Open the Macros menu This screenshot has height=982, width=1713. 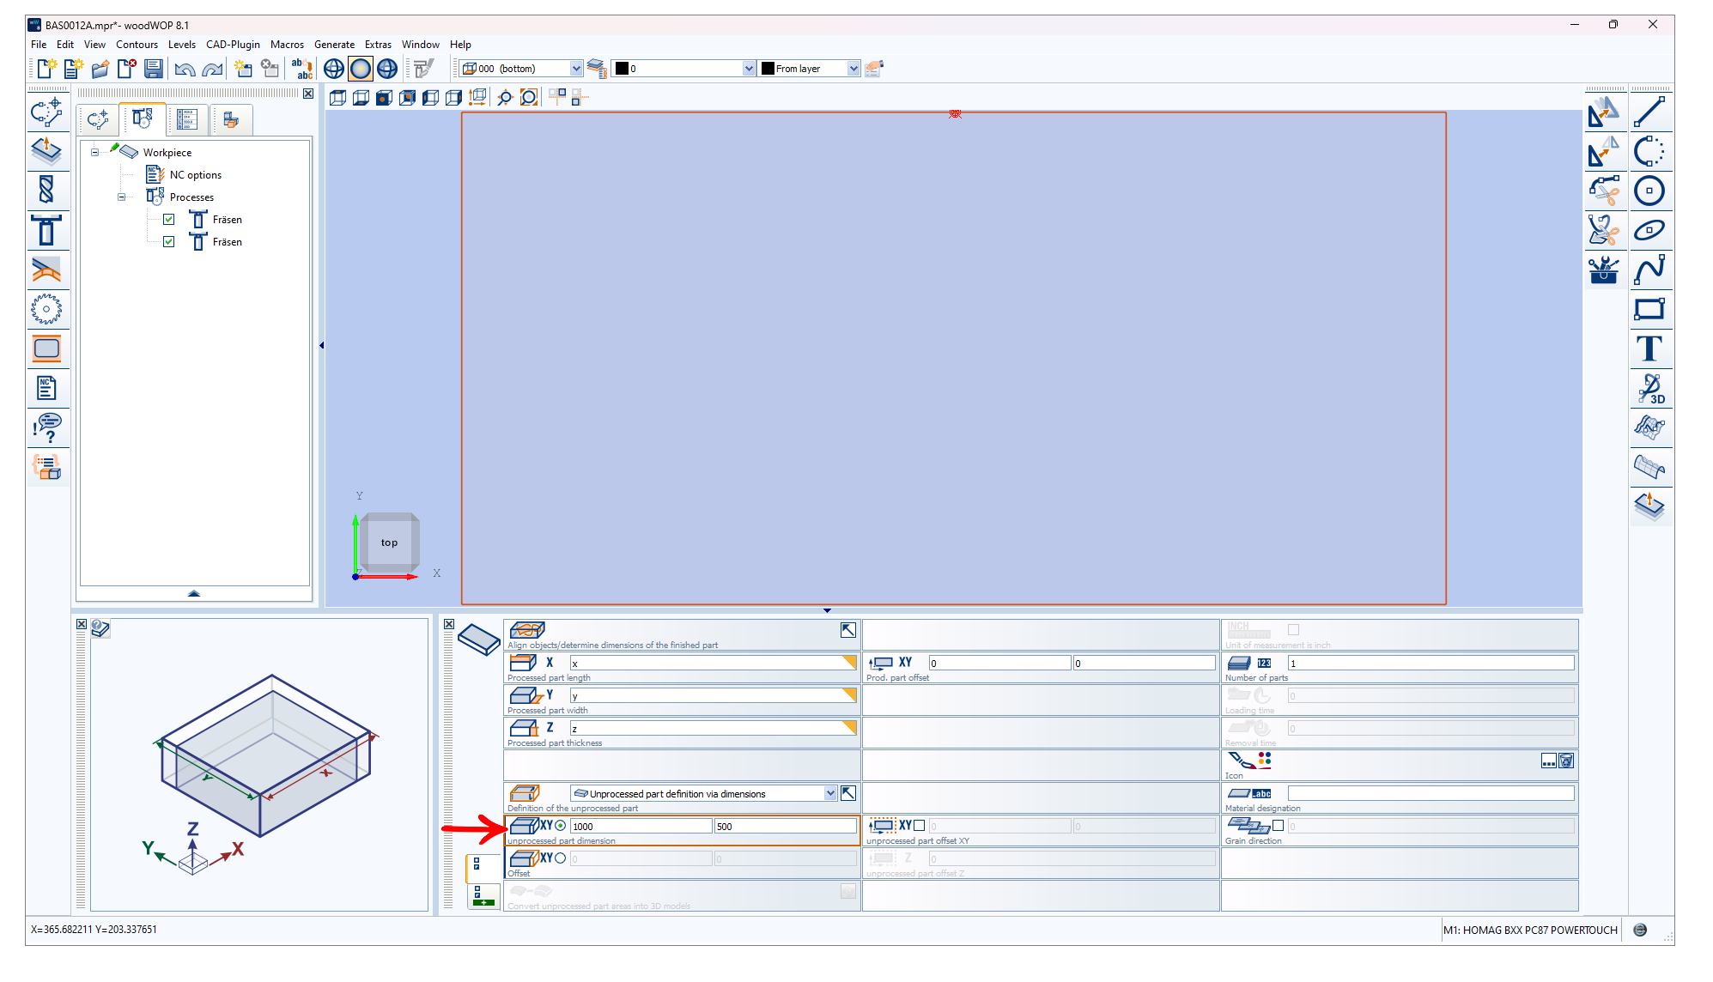(x=287, y=45)
